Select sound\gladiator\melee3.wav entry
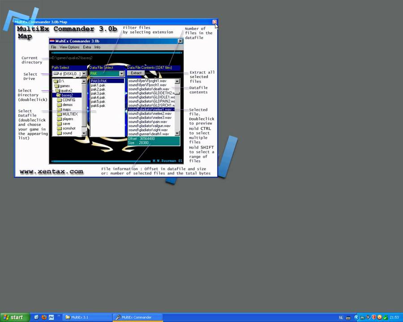The width and height of the screenshot is (403, 322). point(150,118)
